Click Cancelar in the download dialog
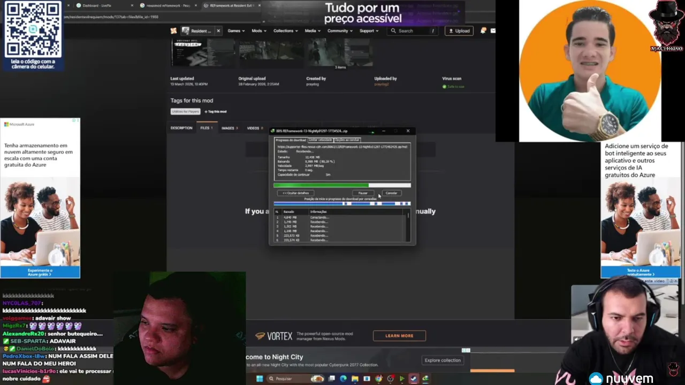685x385 pixels. [x=391, y=193]
